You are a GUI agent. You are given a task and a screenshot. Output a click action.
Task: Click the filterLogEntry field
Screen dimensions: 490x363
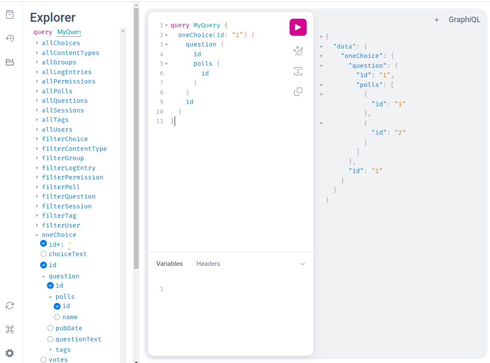[68, 168]
